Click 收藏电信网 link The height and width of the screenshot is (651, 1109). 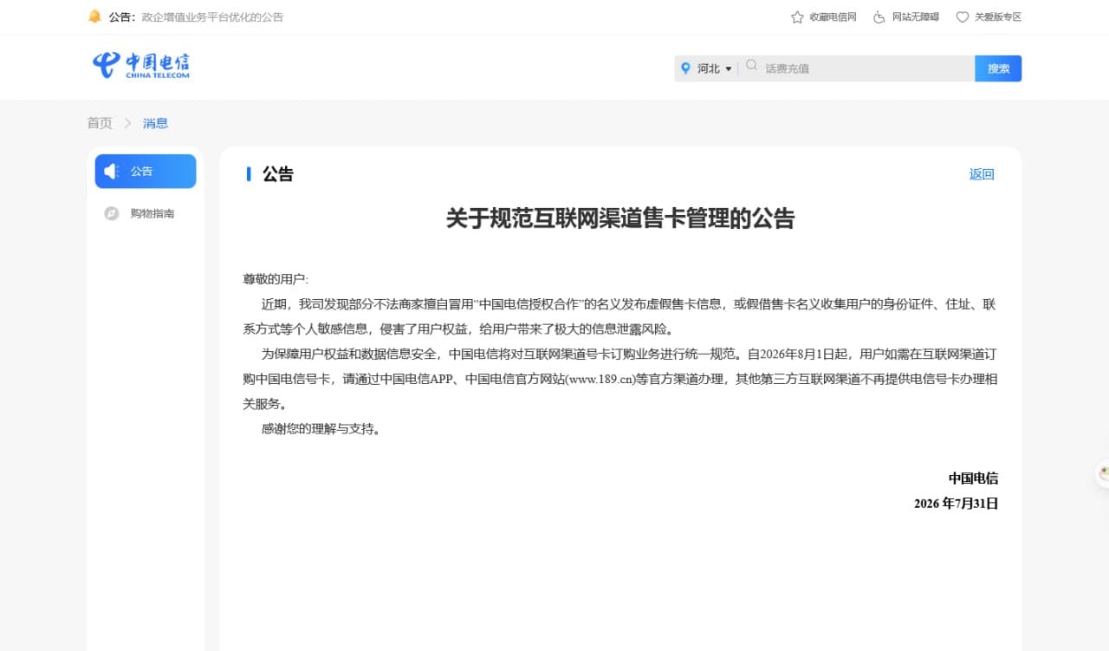833,17
